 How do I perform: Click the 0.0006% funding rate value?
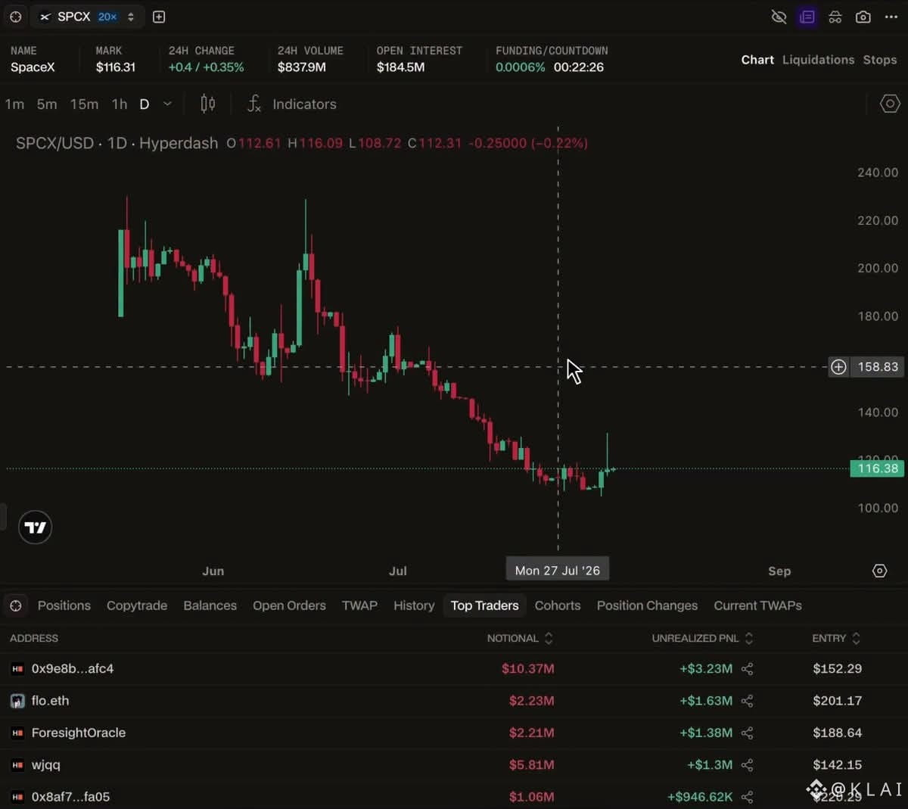coord(520,67)
